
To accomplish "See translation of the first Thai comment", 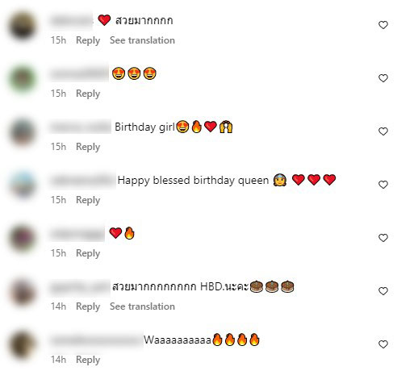I will click(142, 40).
